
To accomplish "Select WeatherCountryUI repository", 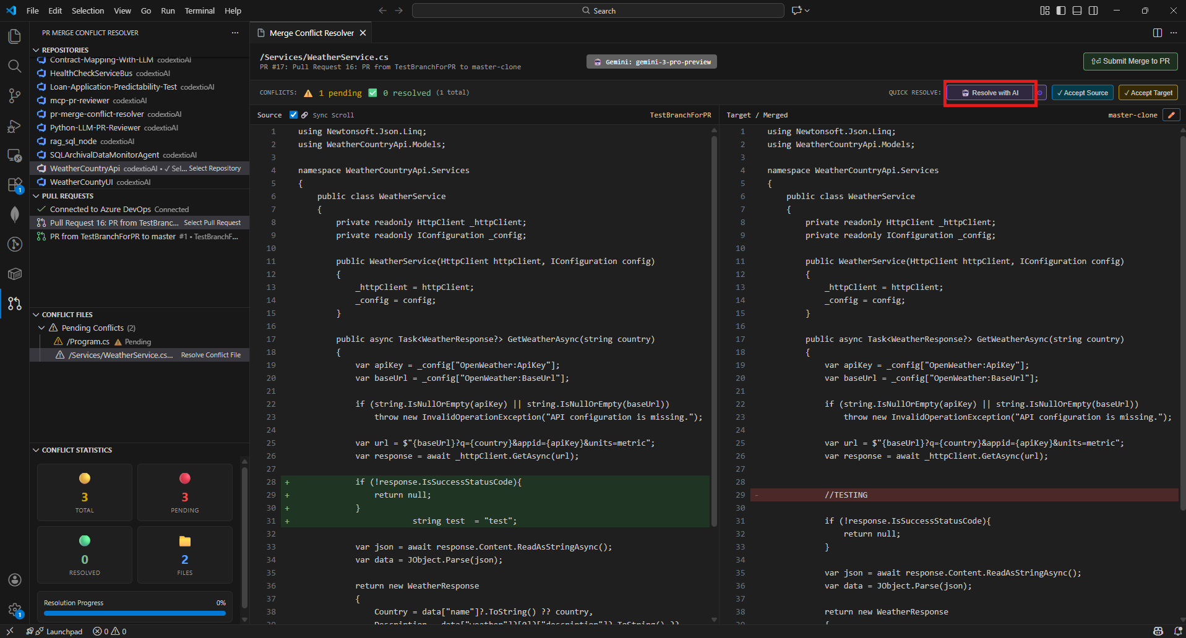I will [140, 182].
